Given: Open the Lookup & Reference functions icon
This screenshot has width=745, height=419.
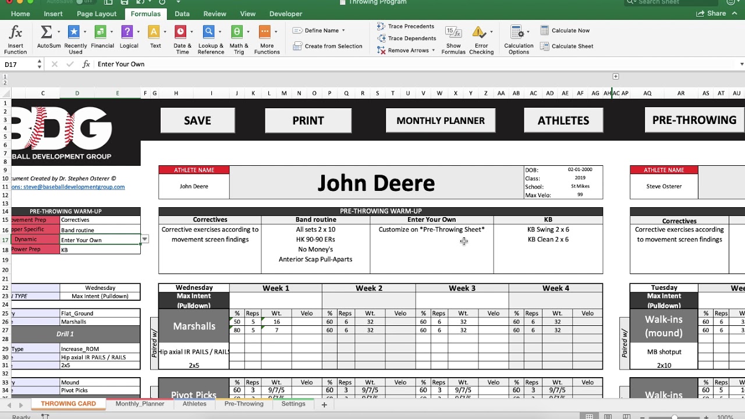Looking at the screenshot, I should click(208, 32).
